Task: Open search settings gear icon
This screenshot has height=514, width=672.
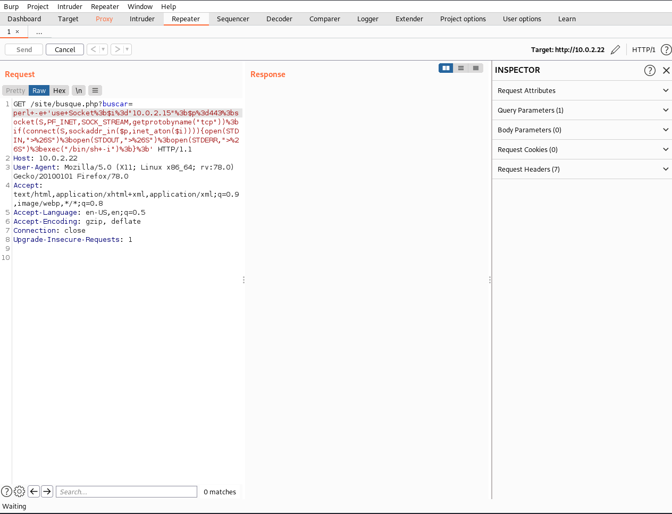Action: pos(20,491)
